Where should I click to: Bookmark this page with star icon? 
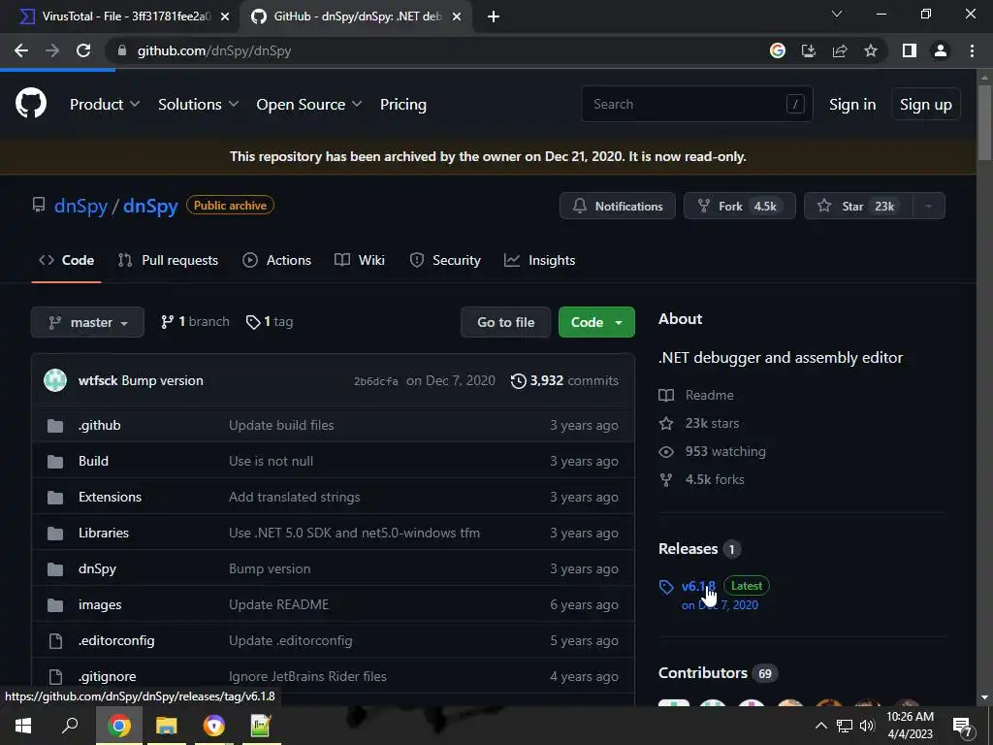(871, 50)
